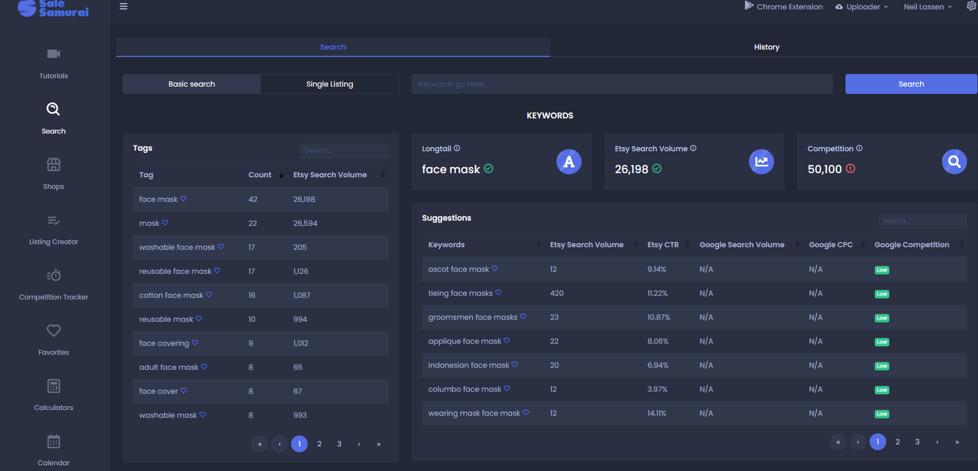Open the Calendar sidebar icon

[54, 441]
